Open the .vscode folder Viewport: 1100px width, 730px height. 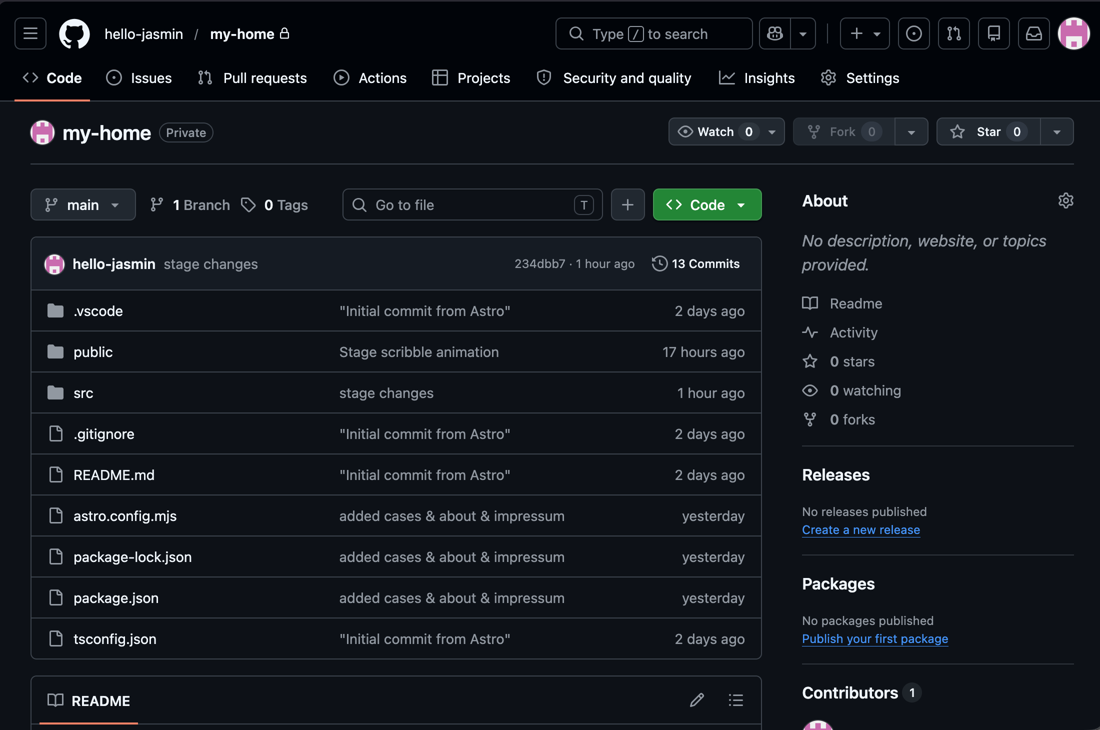click(98, 311)
